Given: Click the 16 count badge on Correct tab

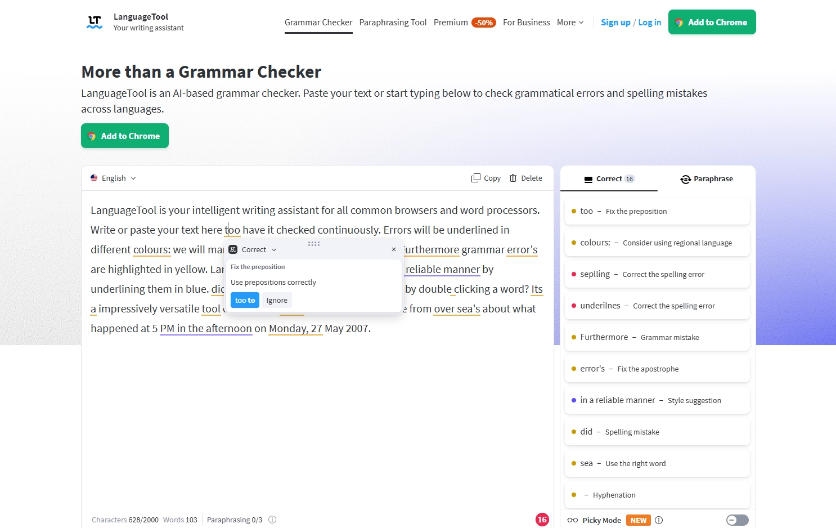Looking at the screenshot, I should [x=630, y=179].
